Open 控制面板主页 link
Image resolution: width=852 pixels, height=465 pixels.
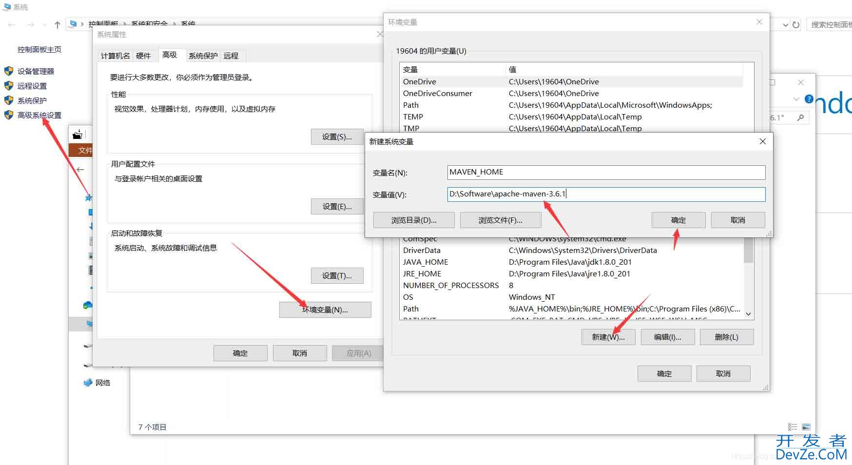click(39, 50)
